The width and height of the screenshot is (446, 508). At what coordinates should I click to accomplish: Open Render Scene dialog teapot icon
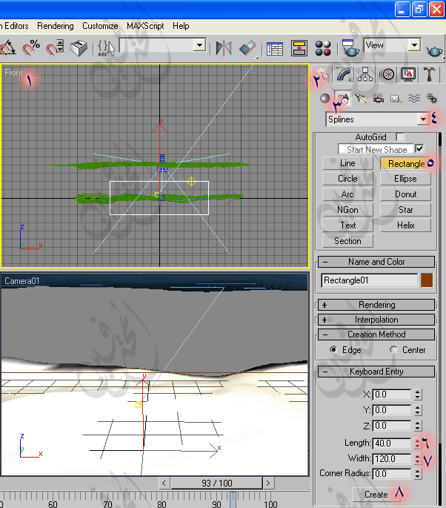[x=350, y=48]
